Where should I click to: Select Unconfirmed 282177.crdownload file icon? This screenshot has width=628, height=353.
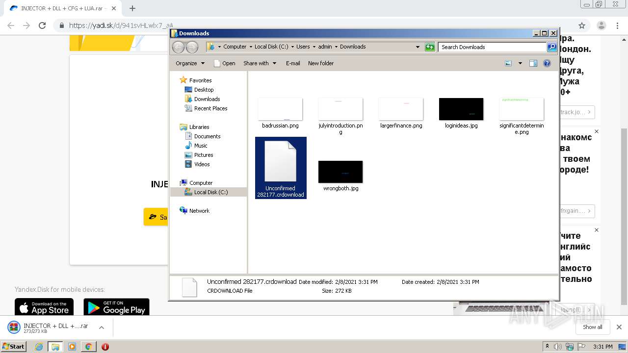point(281,161)
